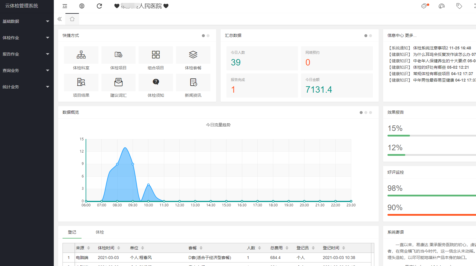Expand the 体检作业 sidebar menu
The width and height of the screenshot is (476, 266).
26,38
